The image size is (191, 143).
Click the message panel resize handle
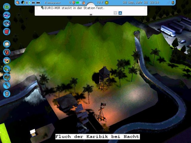pos(91,15)
